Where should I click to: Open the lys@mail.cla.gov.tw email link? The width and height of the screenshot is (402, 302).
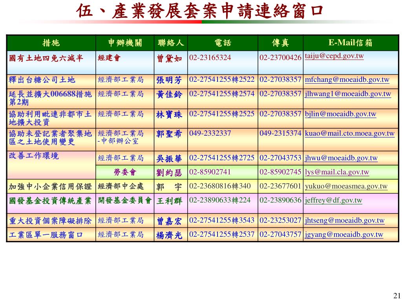coord(337,172)
